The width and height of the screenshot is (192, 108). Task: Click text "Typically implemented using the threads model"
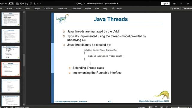(x=98, y=36)
